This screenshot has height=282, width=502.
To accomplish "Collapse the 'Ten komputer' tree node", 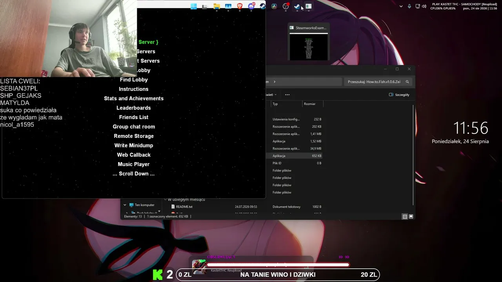I will click(125, 205).
